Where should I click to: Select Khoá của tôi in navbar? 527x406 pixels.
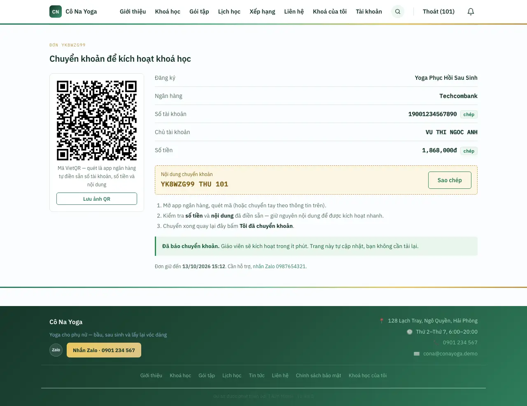click(330, 12)
